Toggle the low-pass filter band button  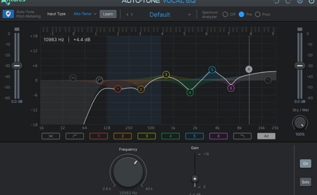pos(242,136)
